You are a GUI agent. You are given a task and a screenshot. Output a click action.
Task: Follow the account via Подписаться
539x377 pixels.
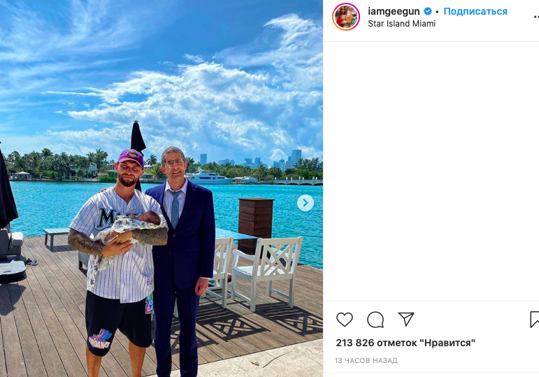[475, 11]
